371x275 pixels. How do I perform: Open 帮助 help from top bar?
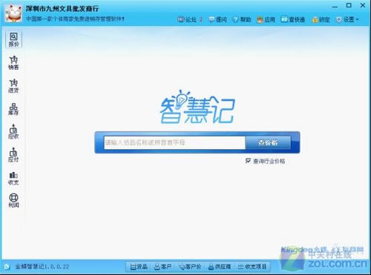coord(242,19)
